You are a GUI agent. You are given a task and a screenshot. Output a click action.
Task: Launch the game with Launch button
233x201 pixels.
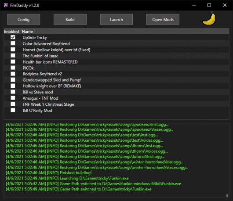116,19
